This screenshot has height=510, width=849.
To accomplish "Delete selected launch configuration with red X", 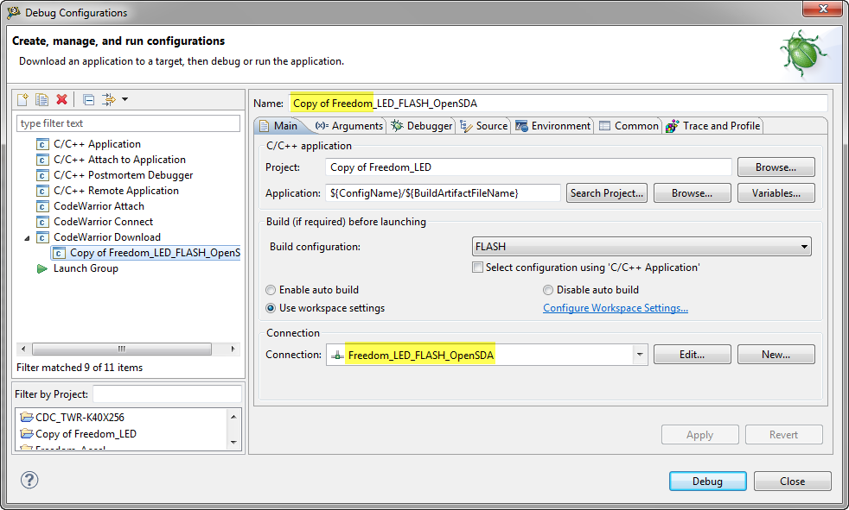I will pos(61,100).
